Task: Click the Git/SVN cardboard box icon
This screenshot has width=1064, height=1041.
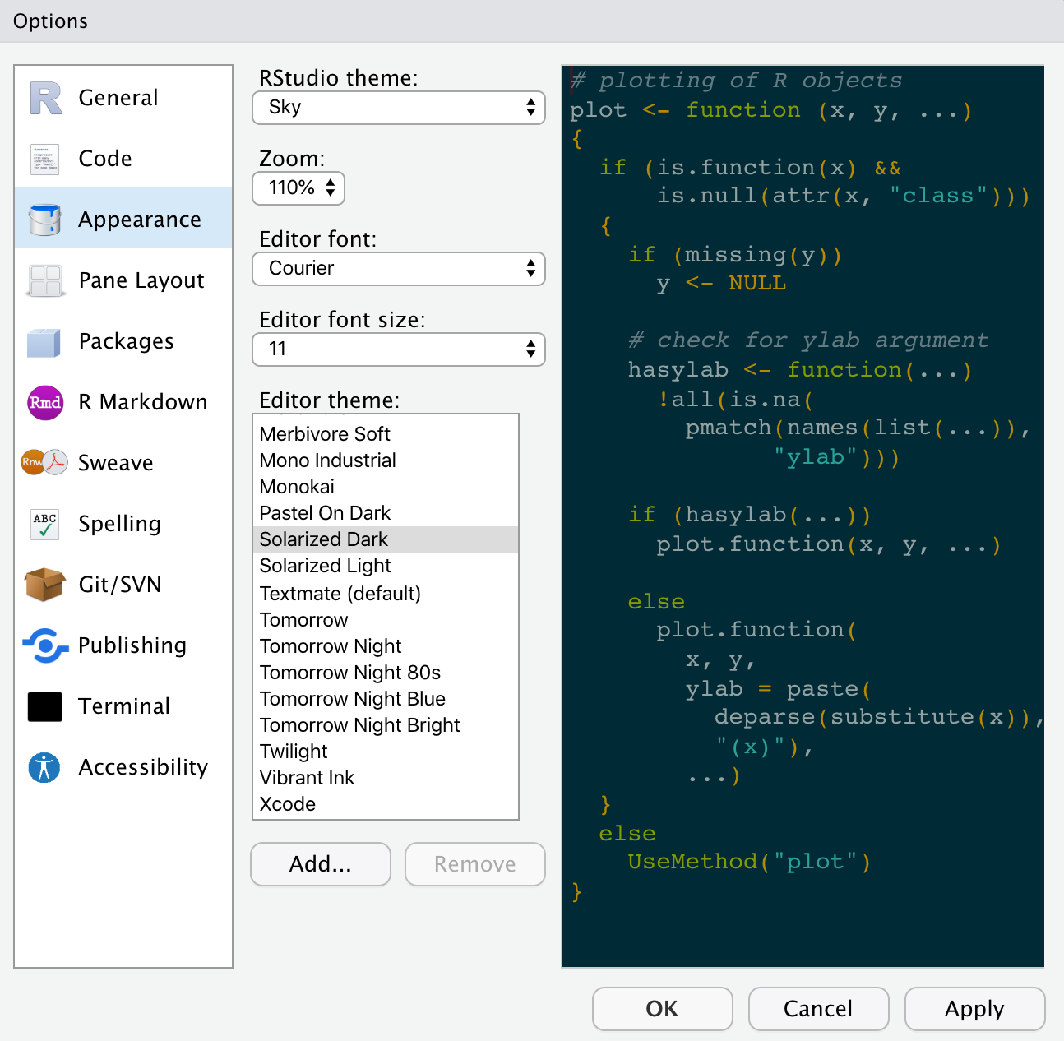Action: tap(45, 585)
